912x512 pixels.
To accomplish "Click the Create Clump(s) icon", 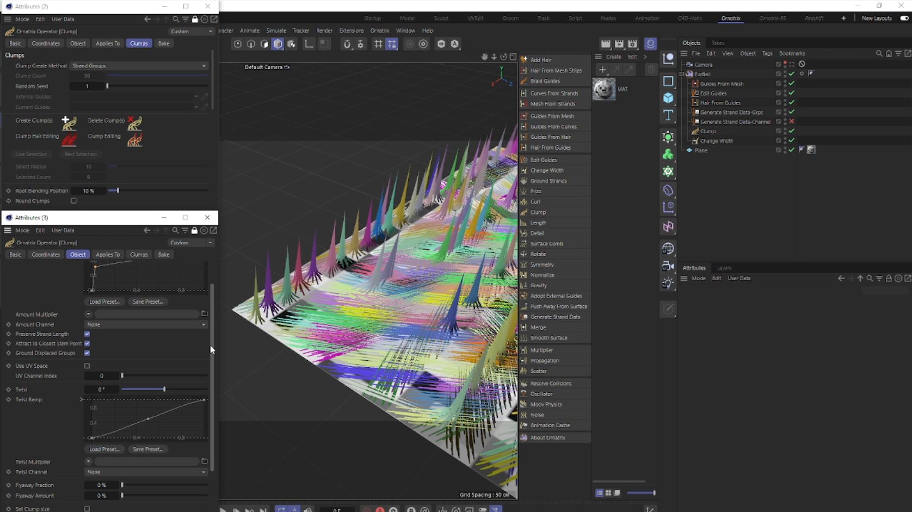I will pyautogui.click(x=69, y=122).
